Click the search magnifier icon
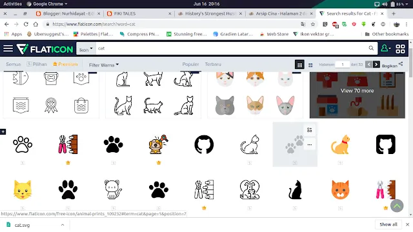 [x=371, y=48]
